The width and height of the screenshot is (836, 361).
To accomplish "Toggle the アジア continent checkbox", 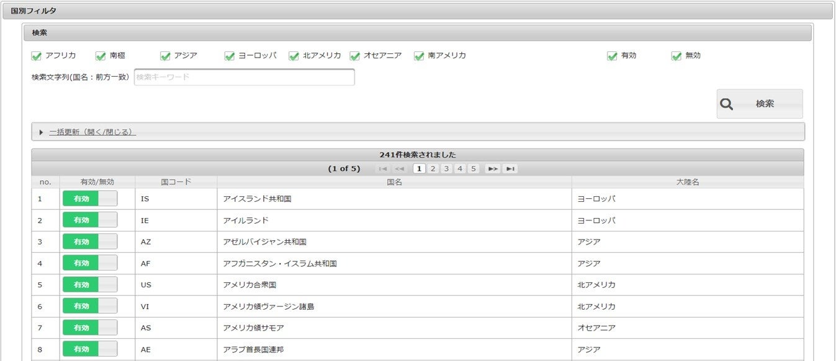I will pyautogui.click(x=165, y=56).
